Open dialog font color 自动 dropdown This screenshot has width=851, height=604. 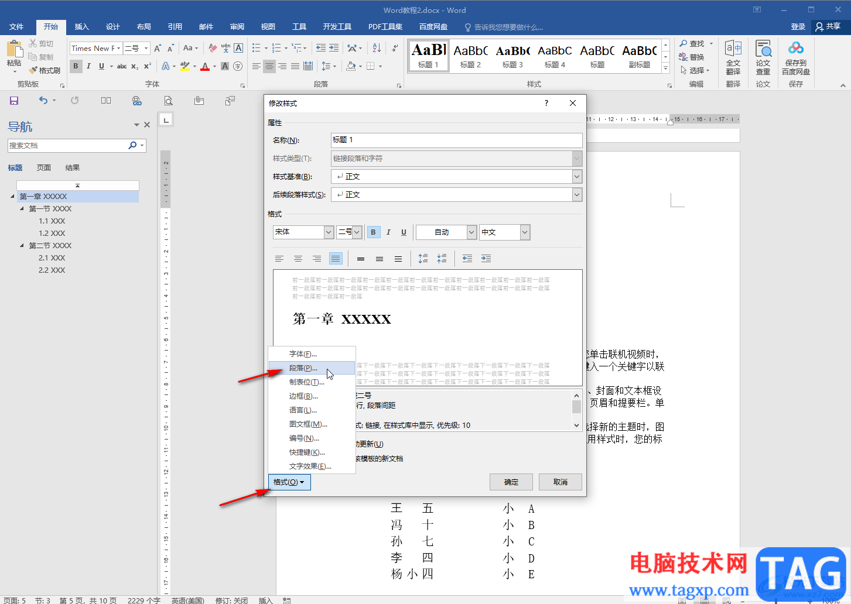pos(471,232)
